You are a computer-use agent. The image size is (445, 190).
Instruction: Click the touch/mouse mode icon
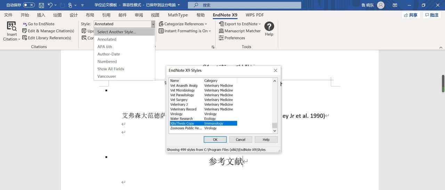tap(70, 5)
